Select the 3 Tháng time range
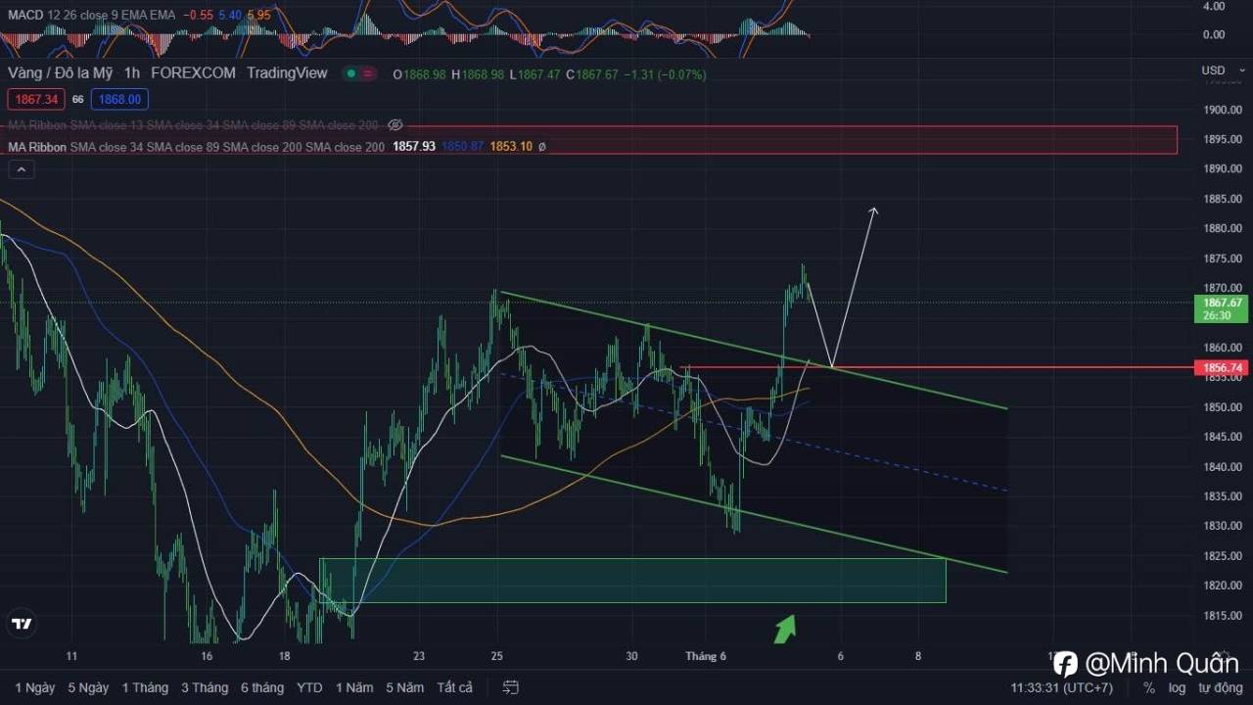The width and height of the screenshot is (1253, 705). pos(205,687)
